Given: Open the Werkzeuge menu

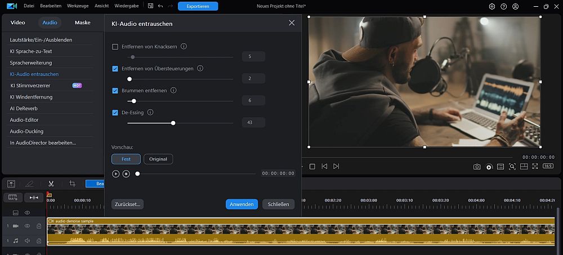Looking at the screenshot, I should tap(78, 6).
